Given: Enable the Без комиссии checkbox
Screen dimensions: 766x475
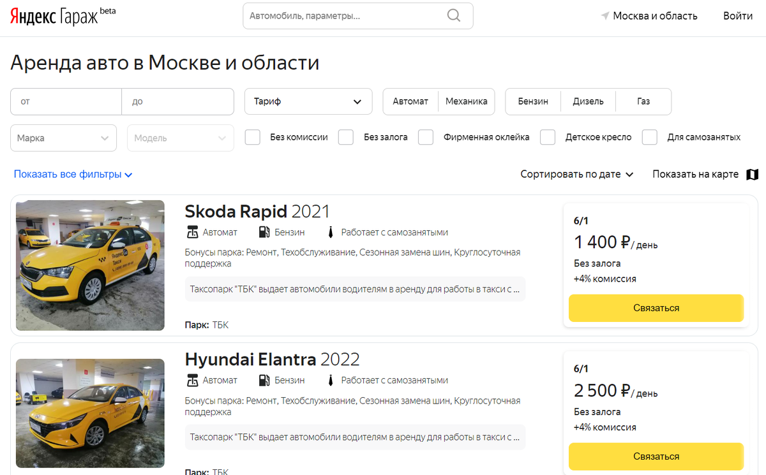Looking at the screenshot, I should point(253,137).
